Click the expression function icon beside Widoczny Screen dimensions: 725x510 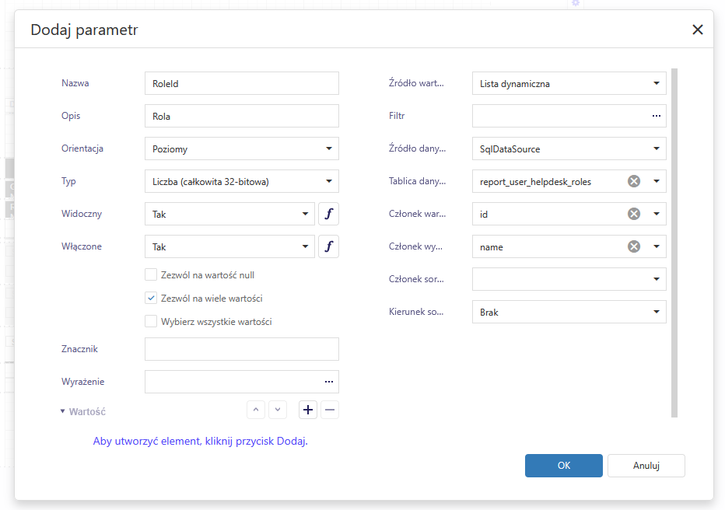tap(328, 214)
